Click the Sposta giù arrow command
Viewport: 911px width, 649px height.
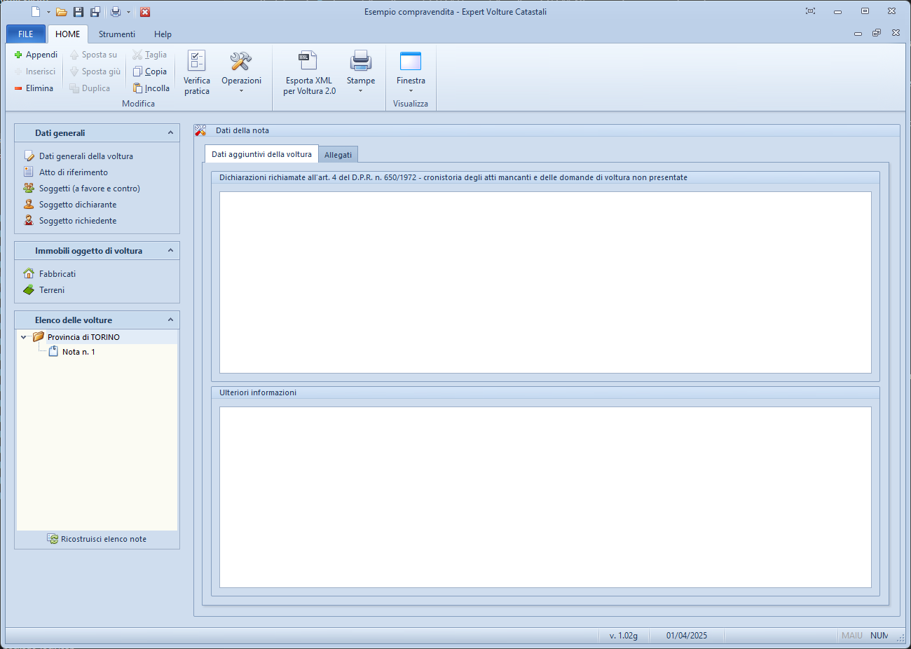tap(95, 71)
